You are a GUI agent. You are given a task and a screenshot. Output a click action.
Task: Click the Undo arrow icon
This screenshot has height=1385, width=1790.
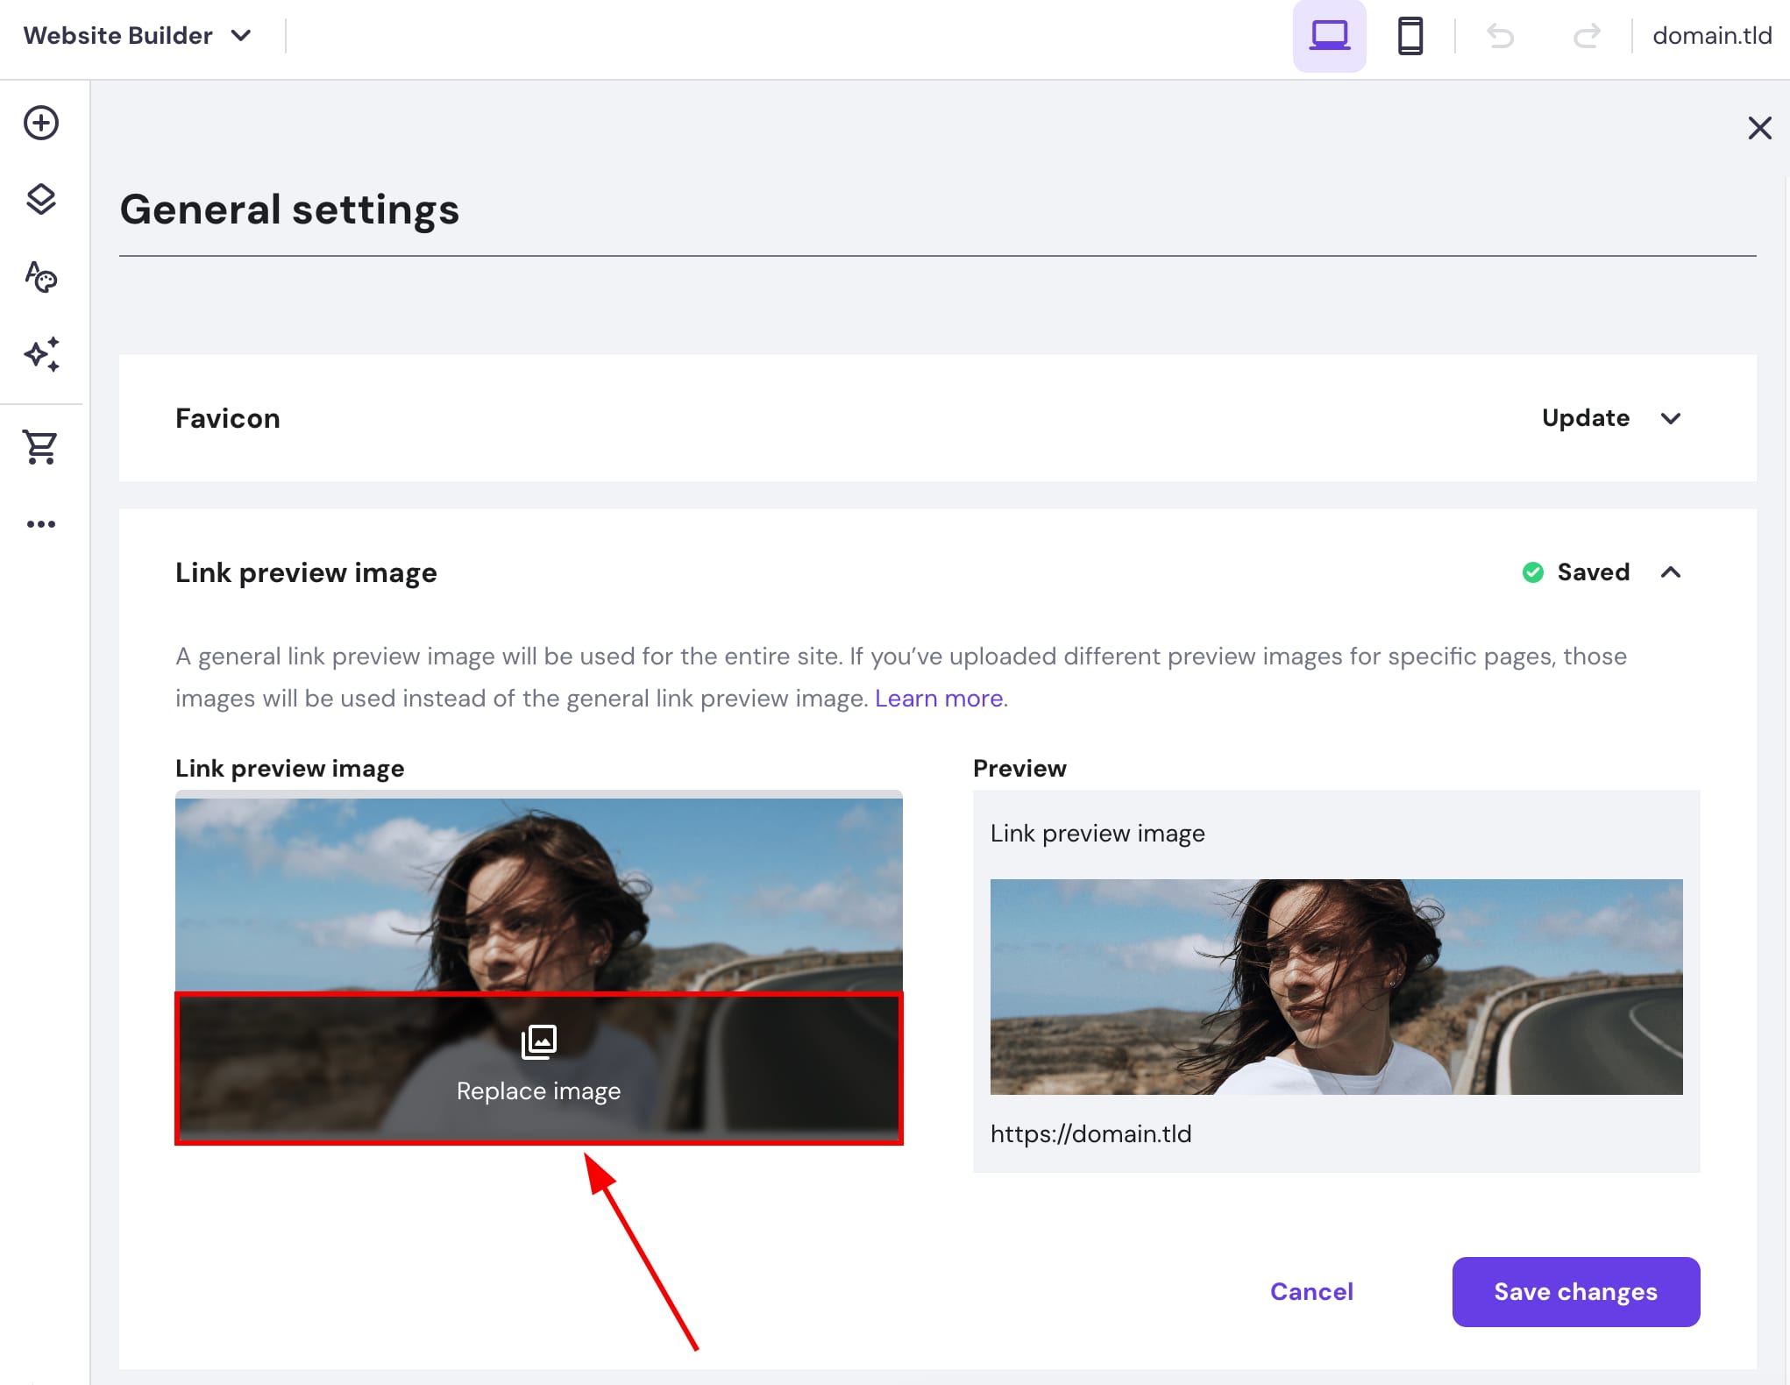pos(1501,36)
